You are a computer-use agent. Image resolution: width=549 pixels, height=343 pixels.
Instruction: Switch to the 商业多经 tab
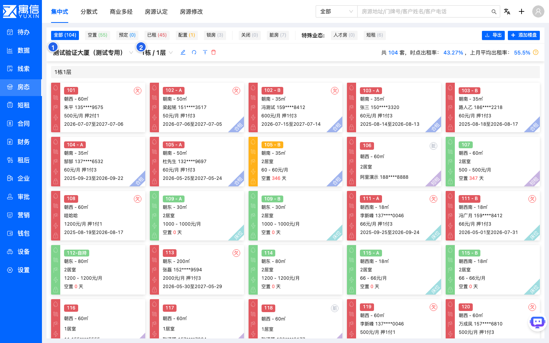(x=121, y=12)
